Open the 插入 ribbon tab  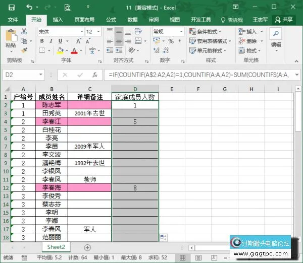[58, 20]
